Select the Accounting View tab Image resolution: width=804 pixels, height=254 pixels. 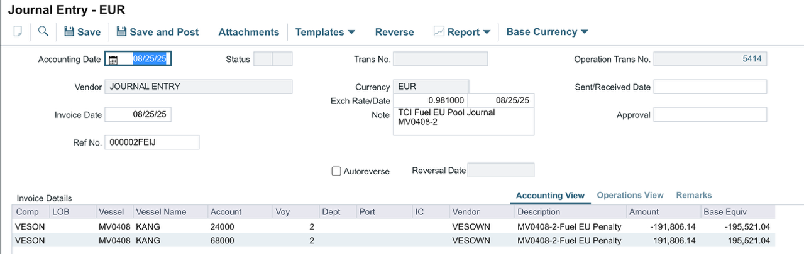(x=550, y=196)
